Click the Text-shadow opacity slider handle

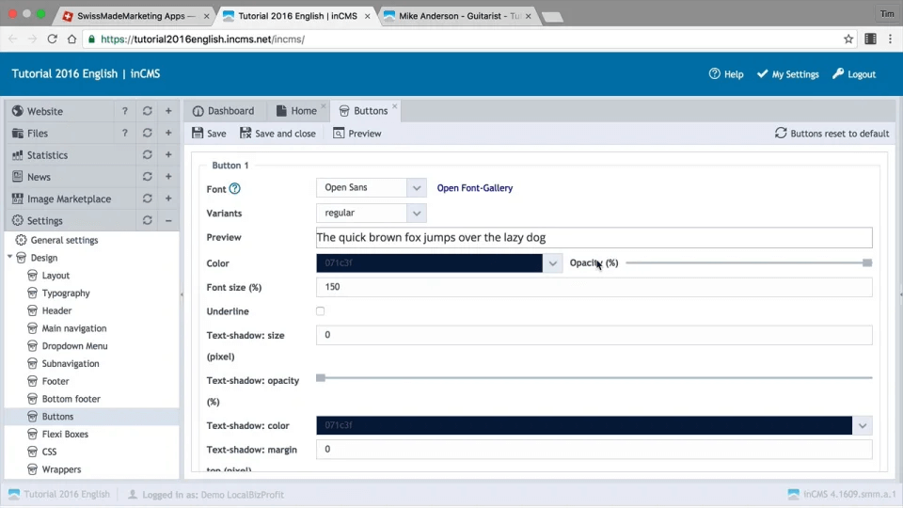[321, 377]
